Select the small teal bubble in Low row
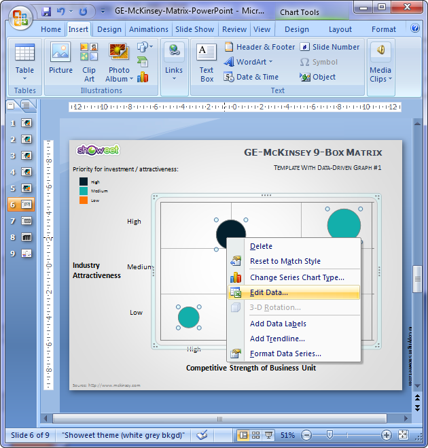This screenshot has height=448, width=428. 188,317
